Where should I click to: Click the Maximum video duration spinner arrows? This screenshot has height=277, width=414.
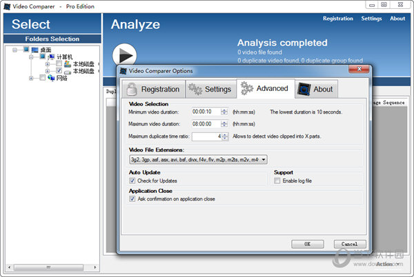[224, 124]
